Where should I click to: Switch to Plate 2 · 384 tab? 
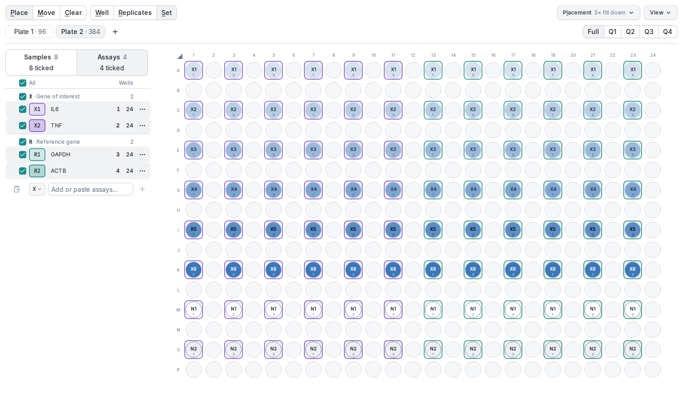(81, 32)
